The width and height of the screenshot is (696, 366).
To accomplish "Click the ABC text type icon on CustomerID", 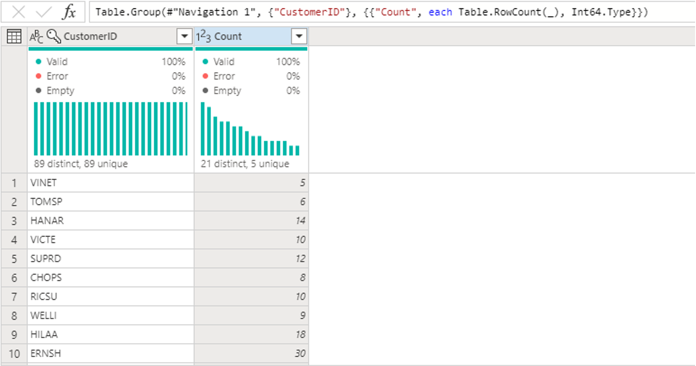I will click(36, 36).
